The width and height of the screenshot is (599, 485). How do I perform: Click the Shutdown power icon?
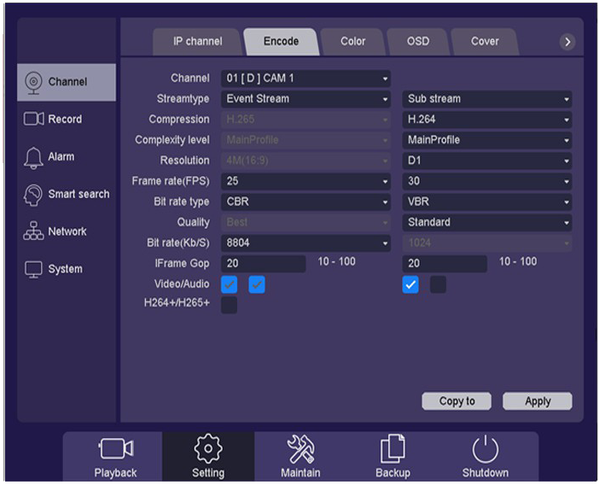tap(486, 448)
